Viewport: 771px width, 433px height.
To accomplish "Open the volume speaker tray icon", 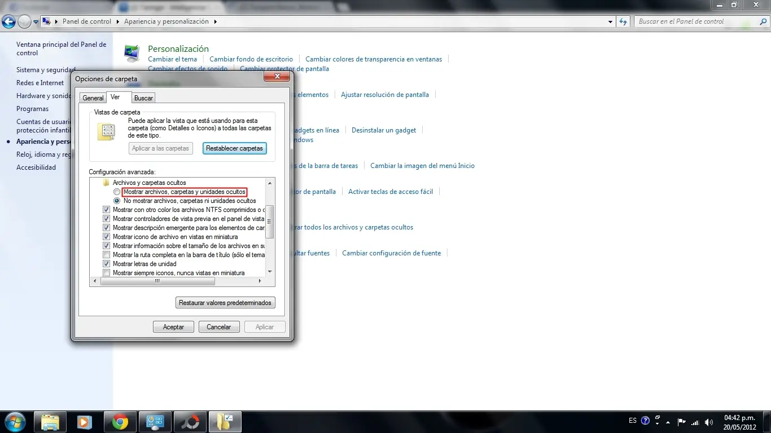I will click(x=708, y=422).
